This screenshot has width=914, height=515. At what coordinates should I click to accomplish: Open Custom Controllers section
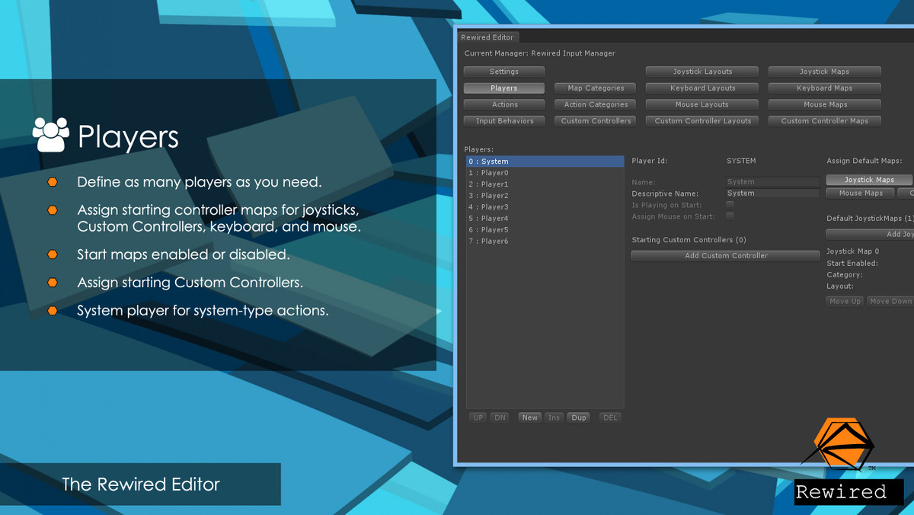coord(596,121)
